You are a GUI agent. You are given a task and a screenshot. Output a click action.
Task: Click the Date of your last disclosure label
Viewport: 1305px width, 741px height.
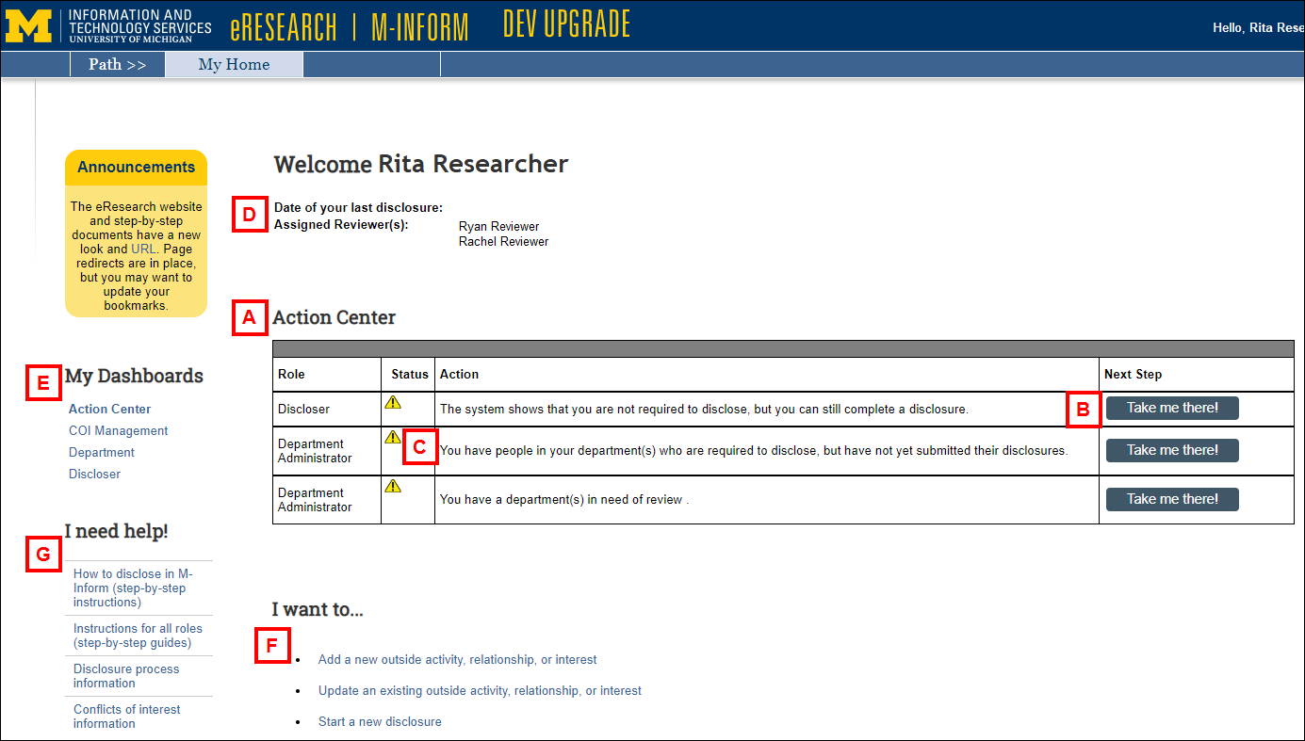coord(358,207)
